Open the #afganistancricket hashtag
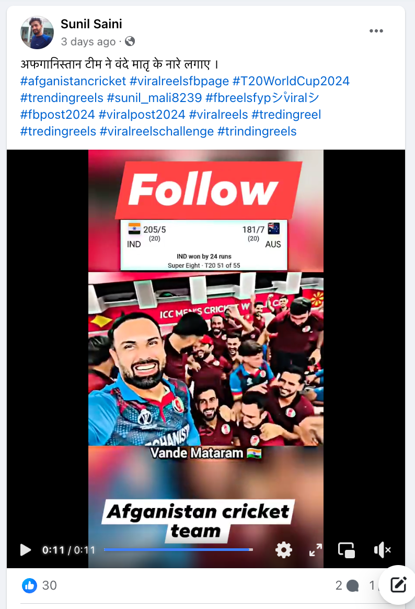 [73, 81]
